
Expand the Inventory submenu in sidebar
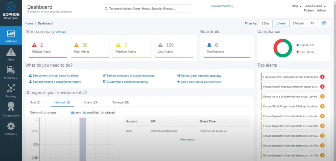tap(11, 78)
